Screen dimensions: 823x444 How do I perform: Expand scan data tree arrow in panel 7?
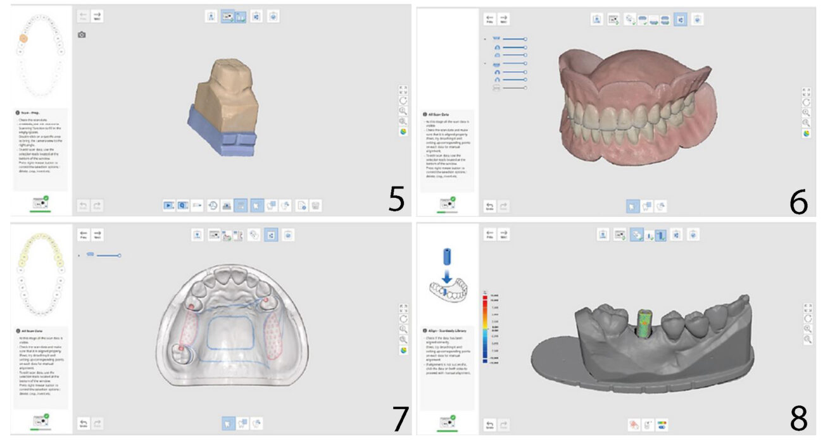coord(79,255)
